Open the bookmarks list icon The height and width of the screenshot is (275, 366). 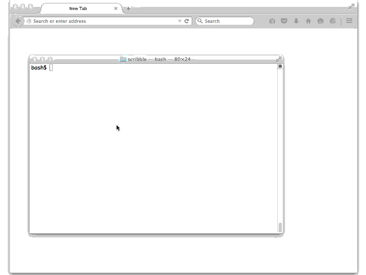coord(272,21)
